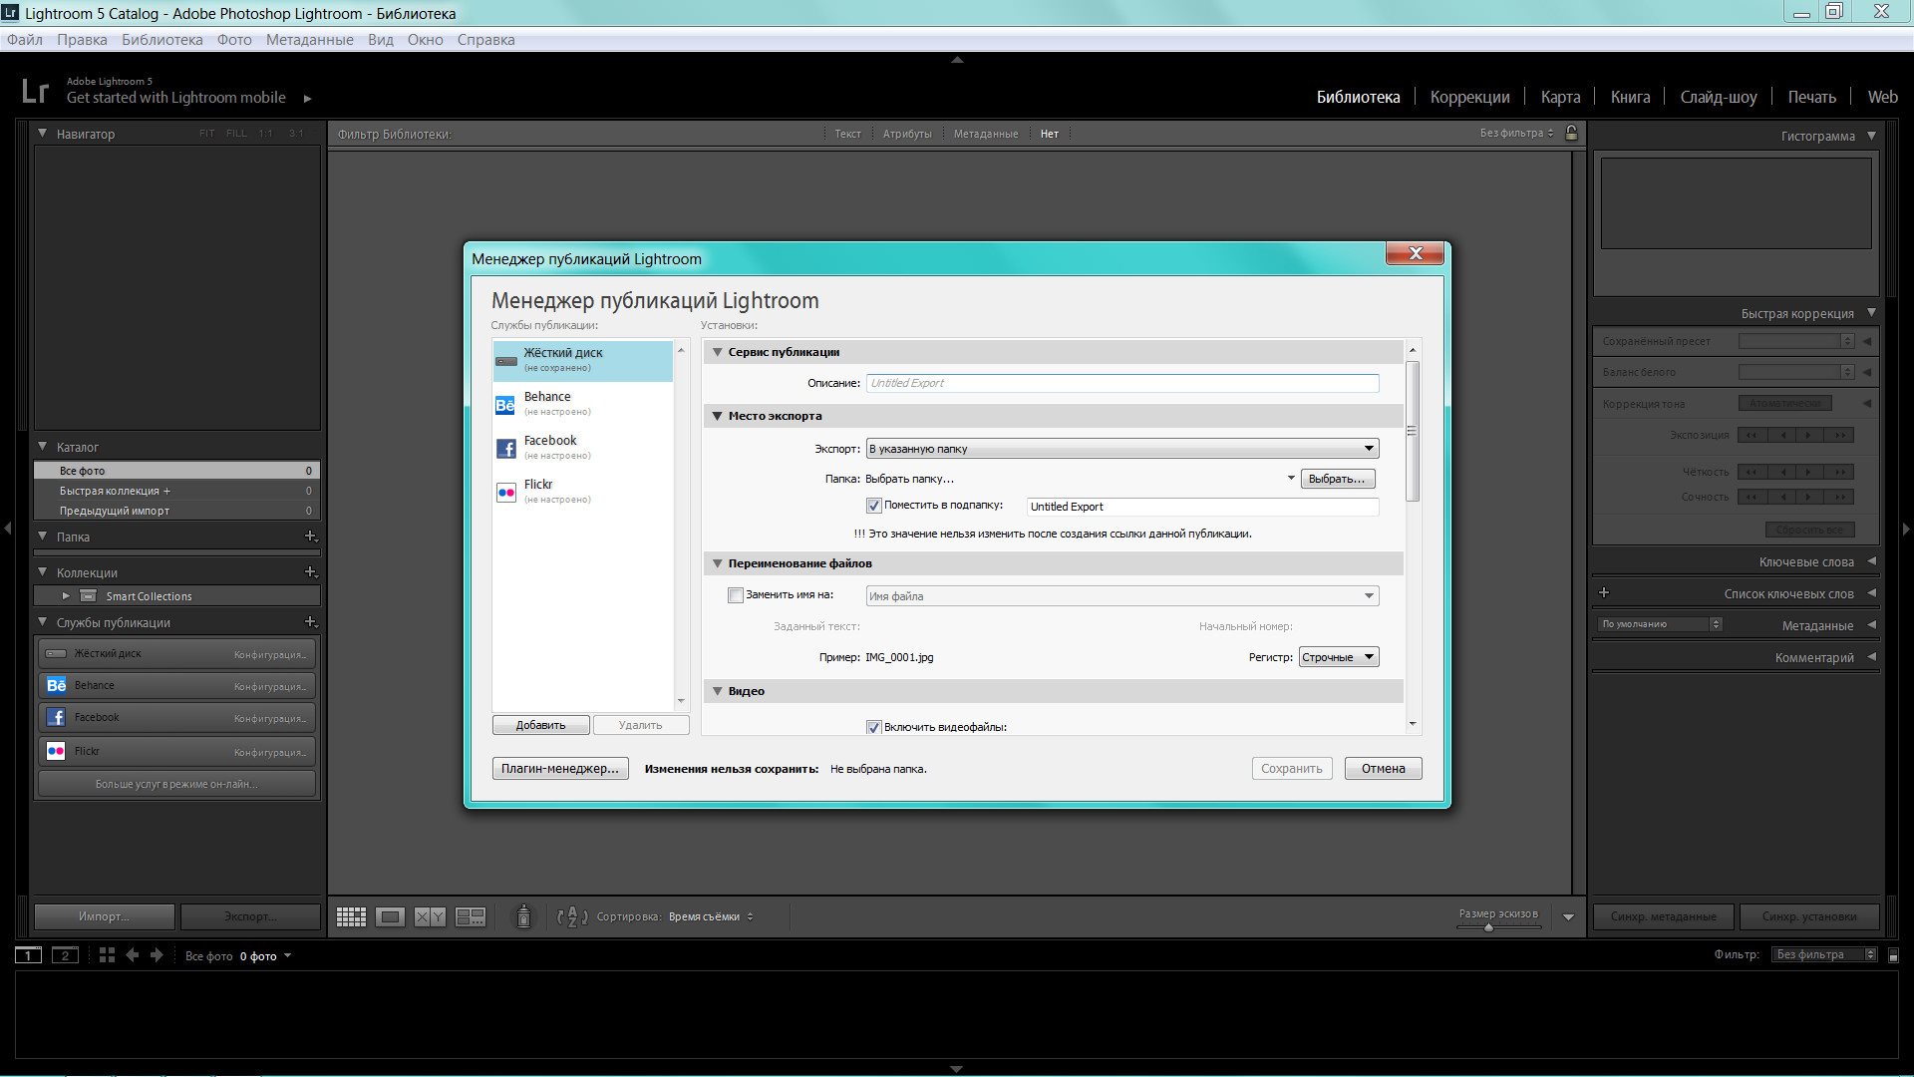Select hard drive icon in dialog list
The height and width of the screenshot is (1077, 1914).
(x=506, y=361)
